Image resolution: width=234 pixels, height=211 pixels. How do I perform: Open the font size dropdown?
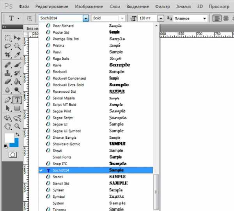160,18
